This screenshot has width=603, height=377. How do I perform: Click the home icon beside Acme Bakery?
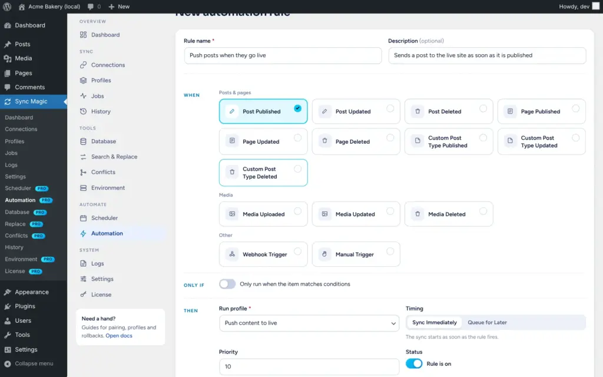click(x=22, y=6)
